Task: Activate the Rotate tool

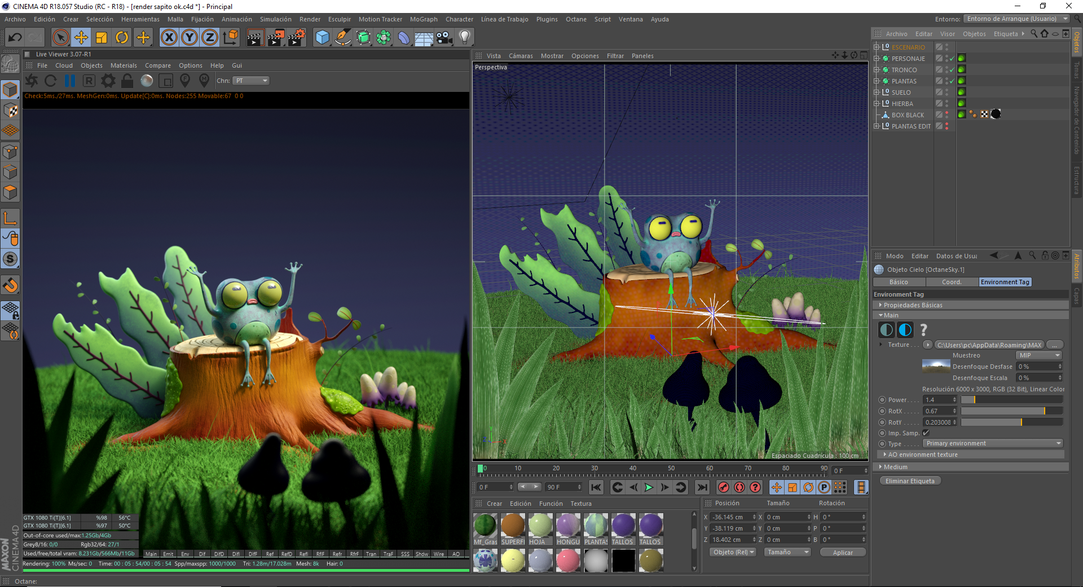Action: pos(122,38)
